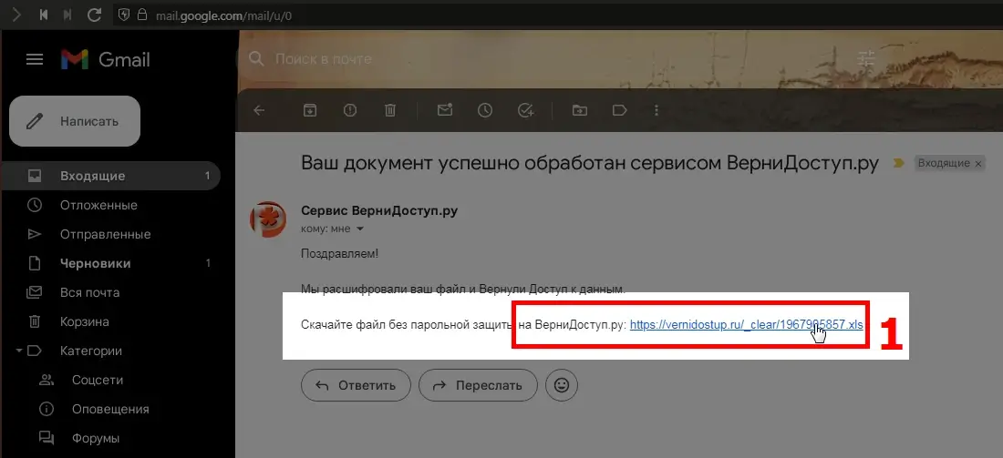Go back to inbox with arrow

(259, 110)
